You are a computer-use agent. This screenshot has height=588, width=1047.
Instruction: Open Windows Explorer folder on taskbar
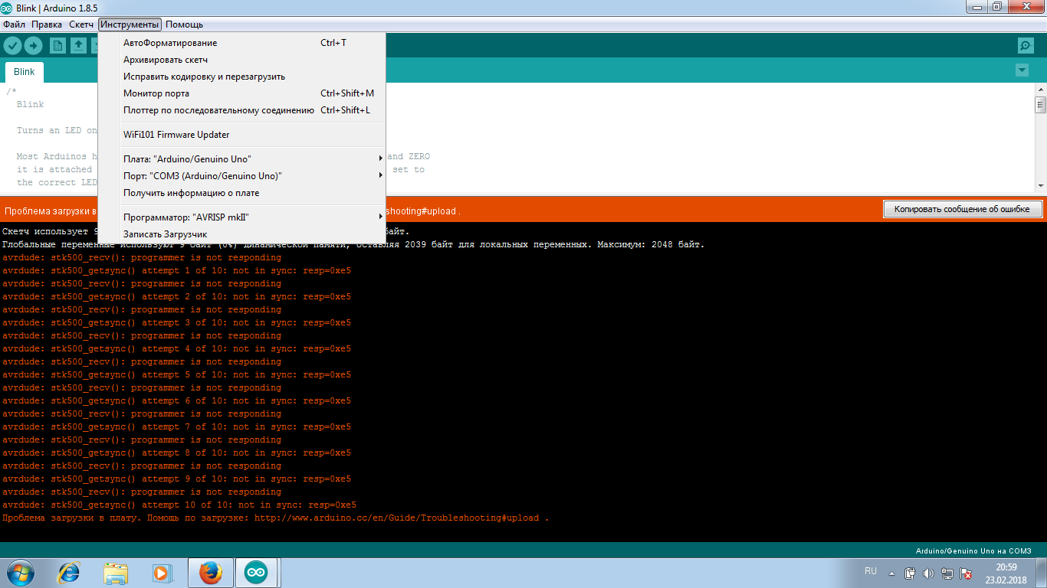pos(116,573)
